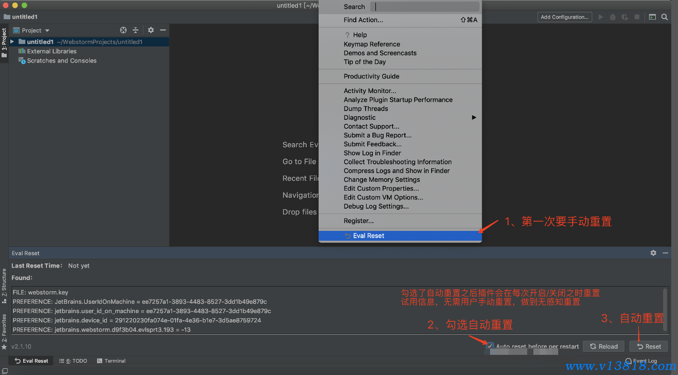678x375 pixels.
Task: Select Register menu item
Action: click(x=400, y=221)
